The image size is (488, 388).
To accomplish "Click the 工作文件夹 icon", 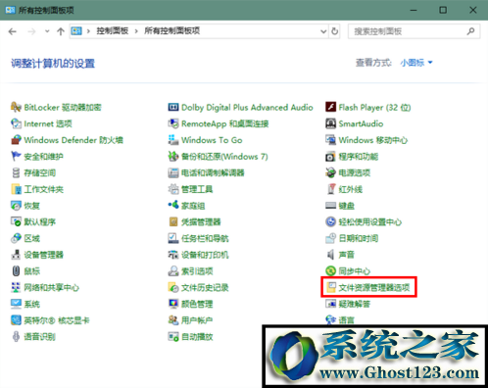I will [x=16, y=189].
